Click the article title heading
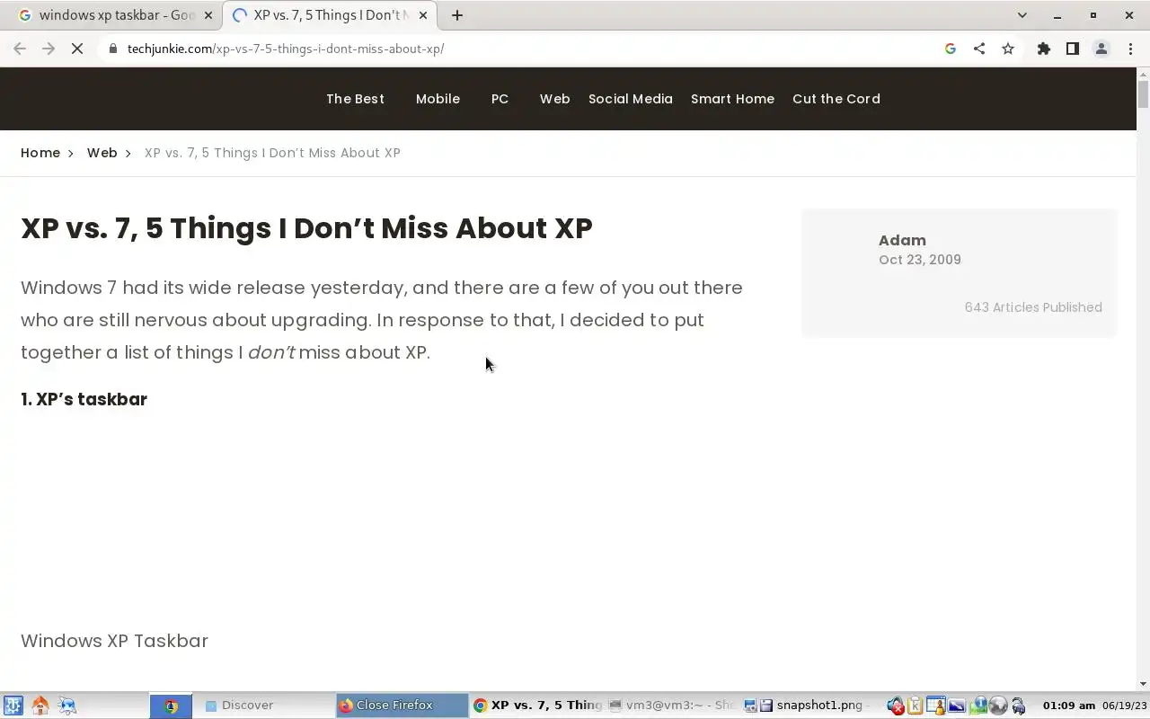The height and width of the screenshot is (719, 1150). coord(306,228)
